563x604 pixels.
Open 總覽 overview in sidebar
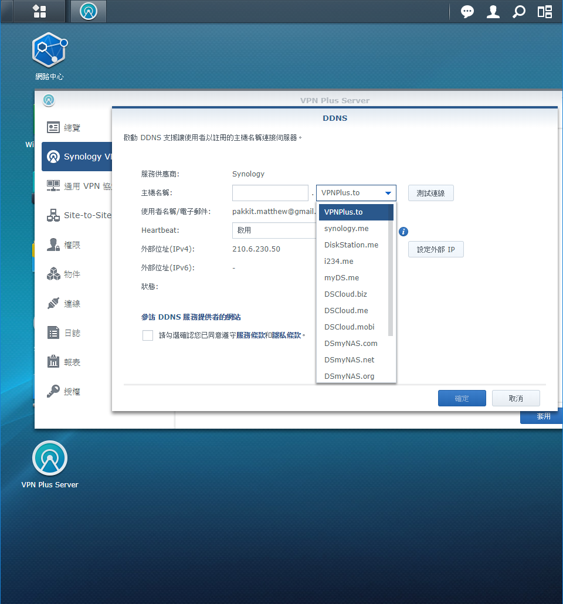tap(77, 127)
